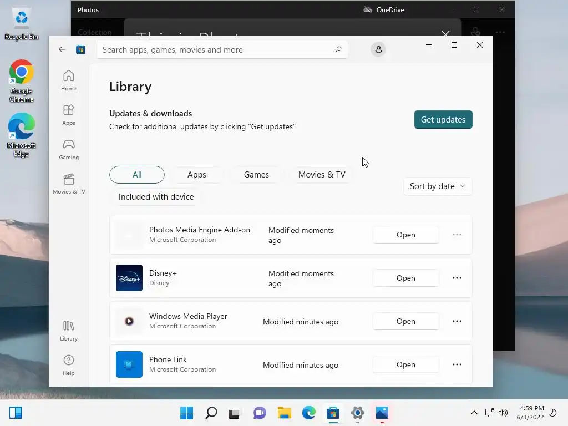Click Open button for Phone Link
This screenshot has width=568, height=426.
click(x=405, y=364)
